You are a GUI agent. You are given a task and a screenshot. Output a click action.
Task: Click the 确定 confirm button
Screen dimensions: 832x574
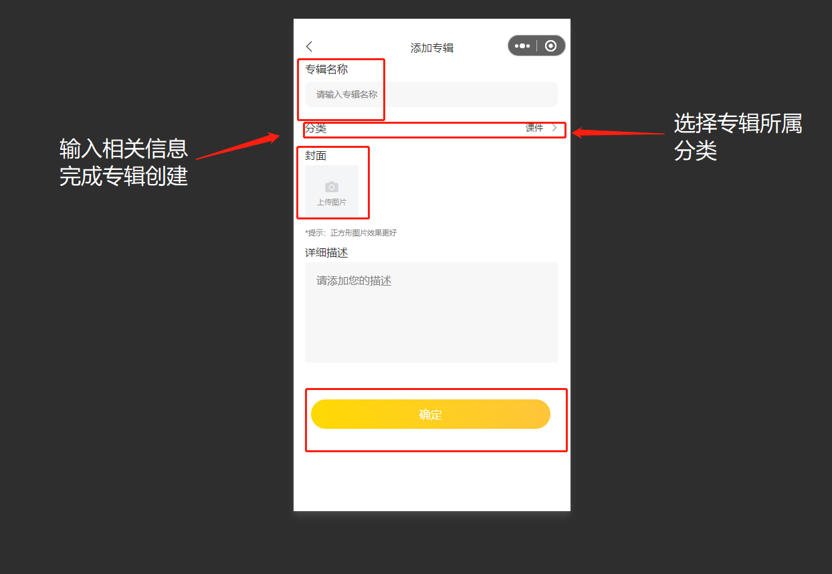pyautogui.click(x=431, y=414)
